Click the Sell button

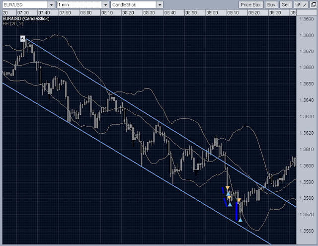(x=286, y=4)
